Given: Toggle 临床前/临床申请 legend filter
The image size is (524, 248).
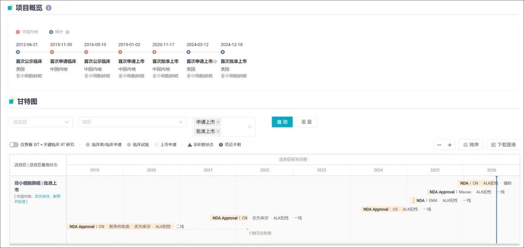Looking at the screenshot, I should point(104,145).
